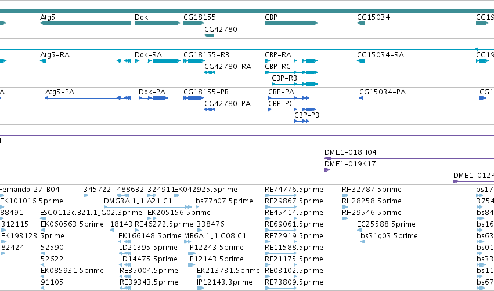Screen dimensions: 494x291
Task: Click the RE72919.5prime EST
Action: click(x=281, y=242)
